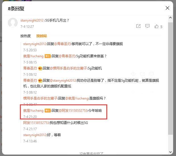
Task: Open starrynight2012 avatar picture
Action: point(13,23)
